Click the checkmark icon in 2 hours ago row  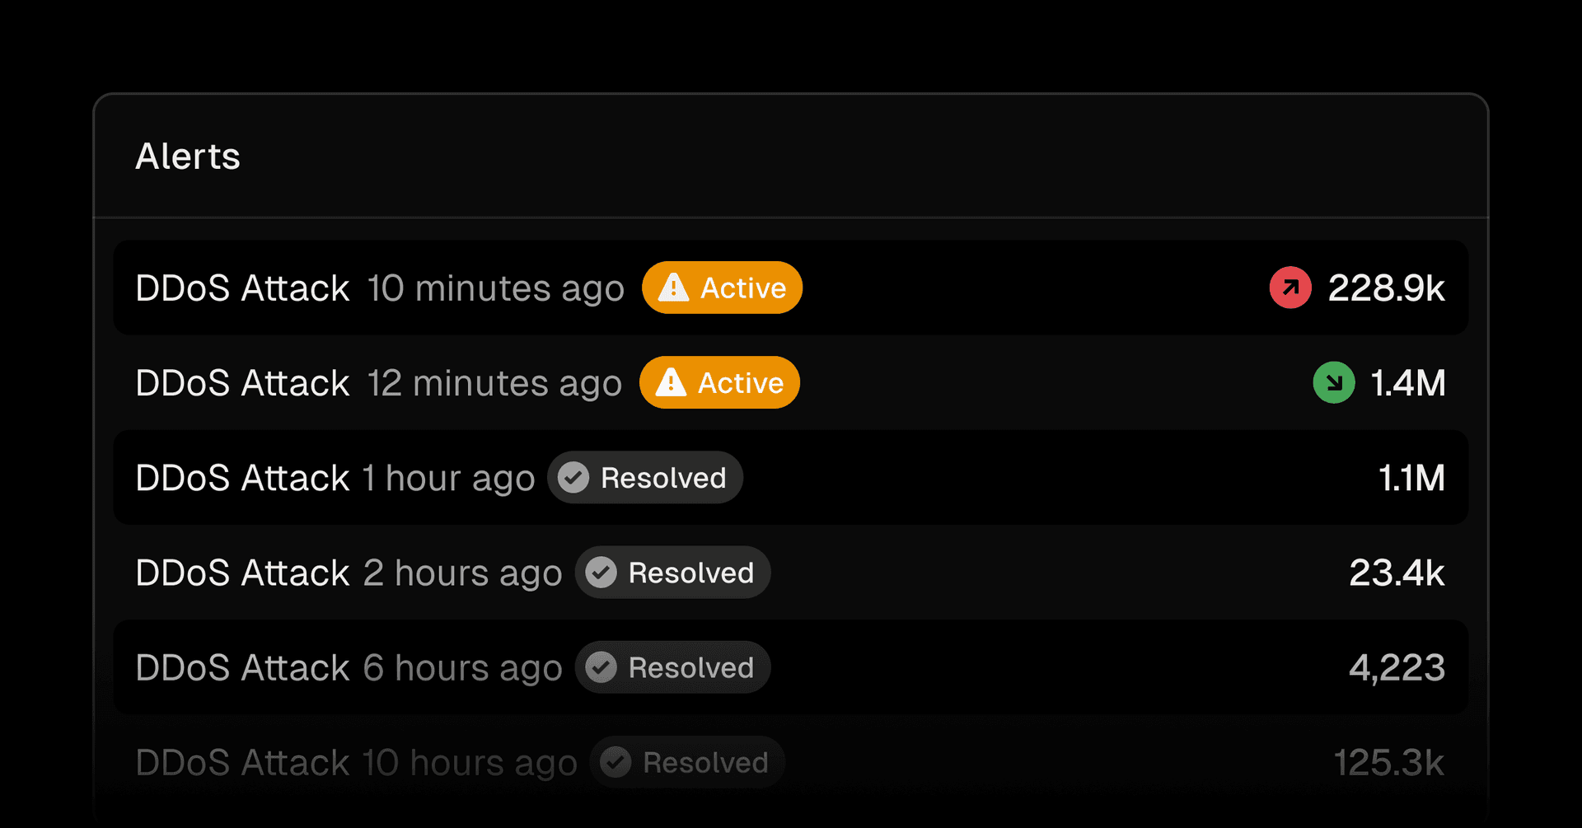tap(601, 572)
